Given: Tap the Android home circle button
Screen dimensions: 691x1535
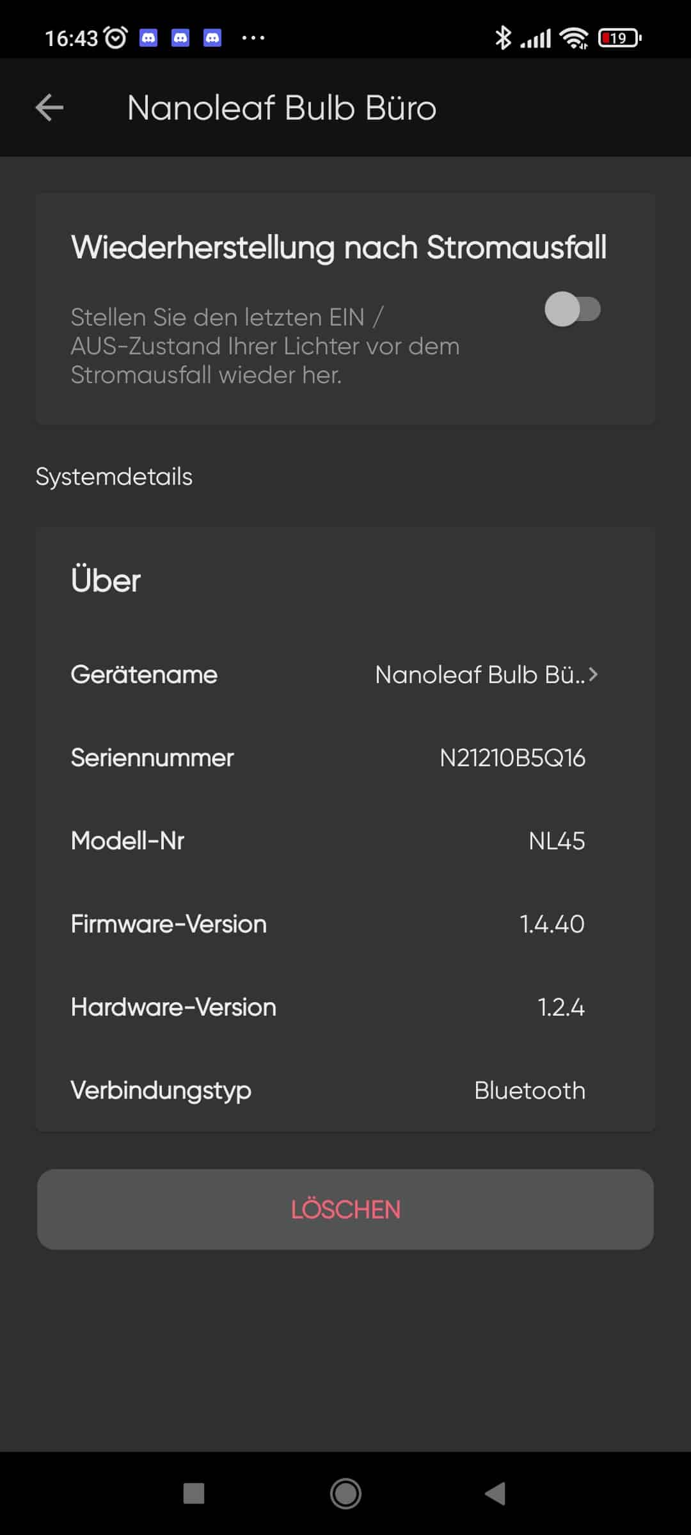Looking at the screenshot, I should [x=345, y=1494].
